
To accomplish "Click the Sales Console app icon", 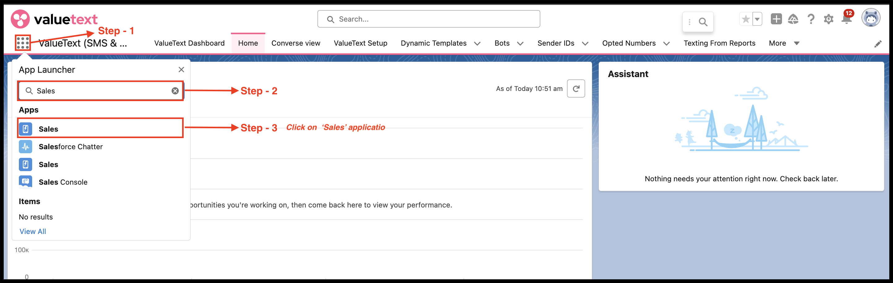I will (26, 182).
